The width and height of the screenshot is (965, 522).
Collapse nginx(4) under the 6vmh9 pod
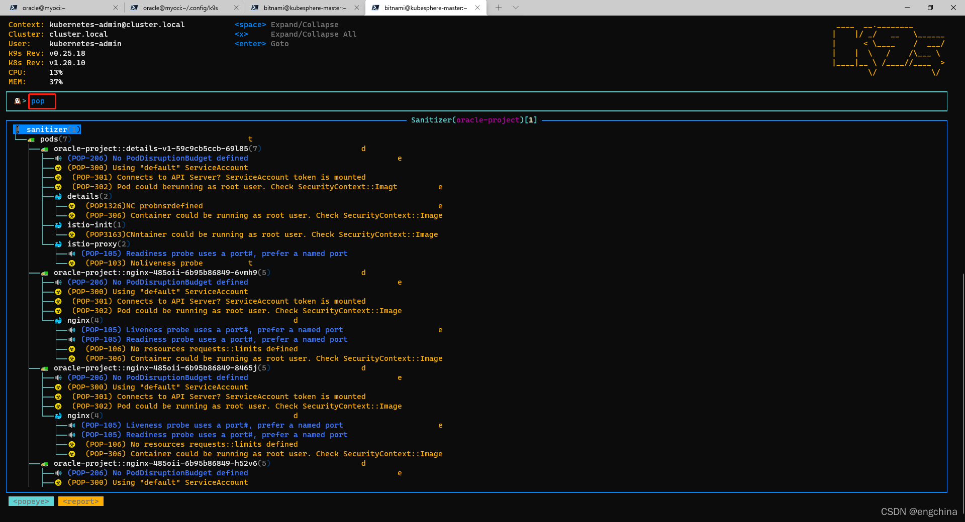pos(84,320)
